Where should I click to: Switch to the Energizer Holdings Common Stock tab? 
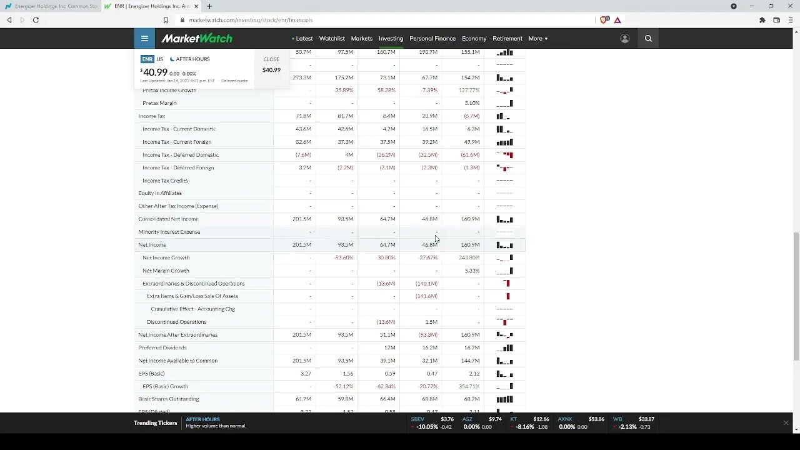point(51,6)
